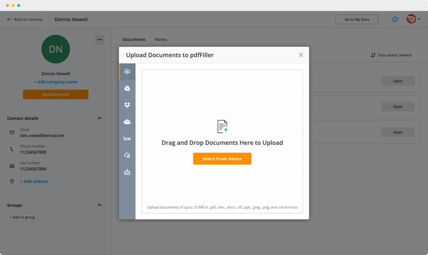This screenshot has height=255, width=428.
Task: Click the chat notification icon in header
Action: pos(395,19)
